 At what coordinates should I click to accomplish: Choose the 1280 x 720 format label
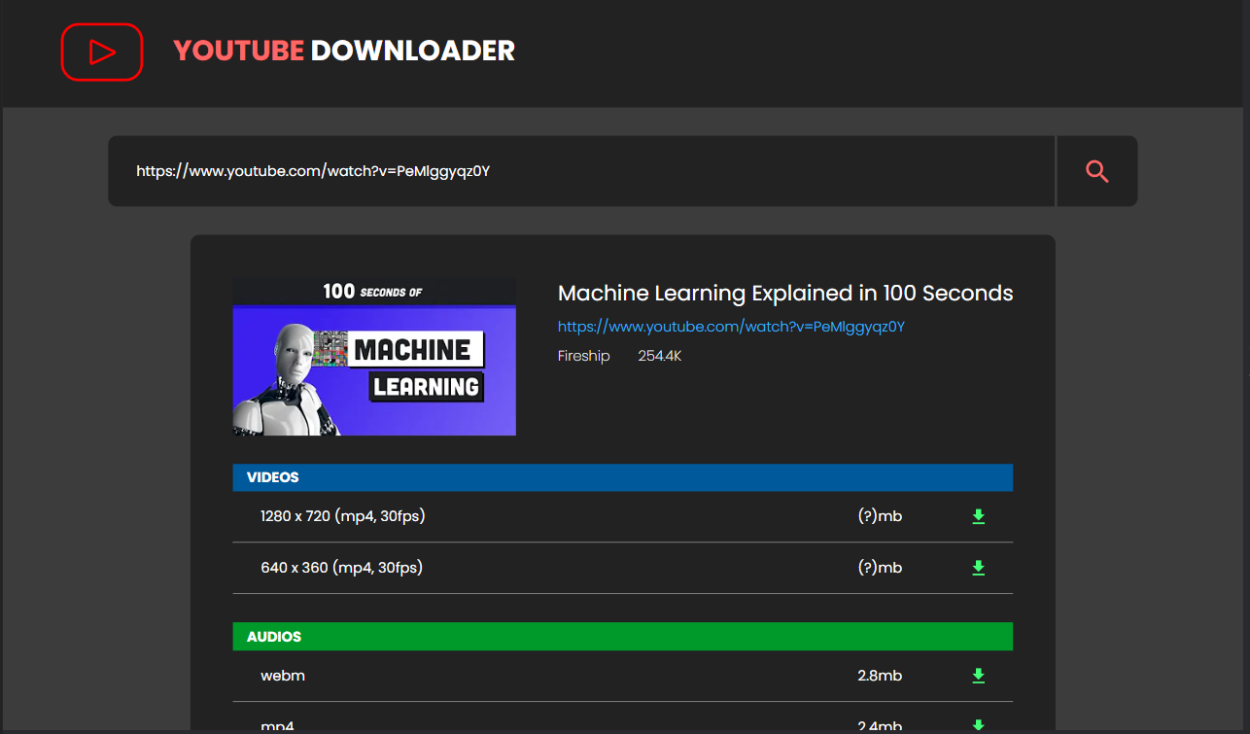[342, 516]
